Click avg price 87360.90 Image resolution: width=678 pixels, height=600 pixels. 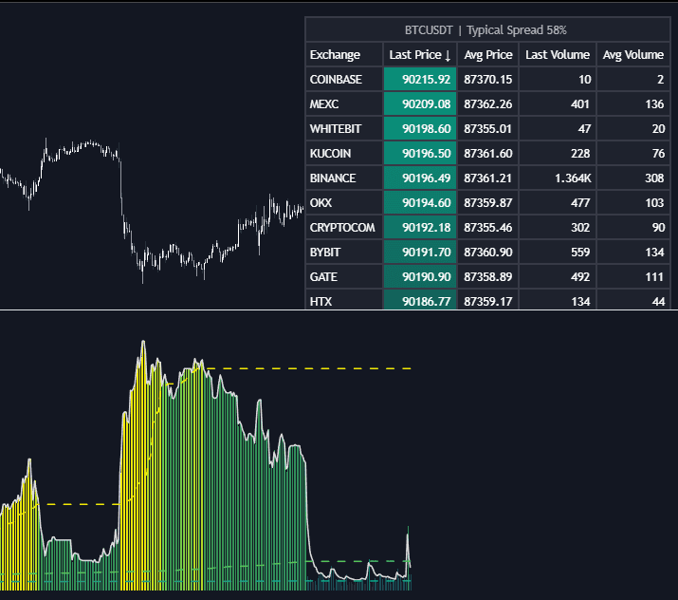(488, 252)
